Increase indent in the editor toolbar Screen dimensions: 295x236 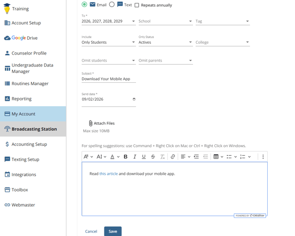point(196,157)
